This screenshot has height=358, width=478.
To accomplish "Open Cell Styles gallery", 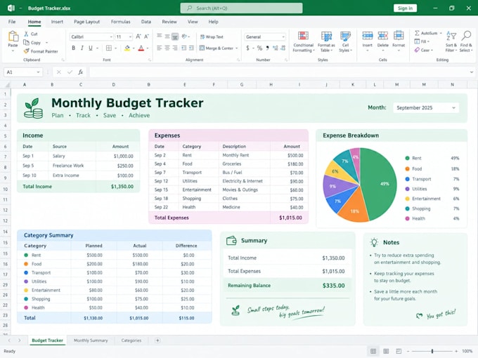I will pos(345,42).
